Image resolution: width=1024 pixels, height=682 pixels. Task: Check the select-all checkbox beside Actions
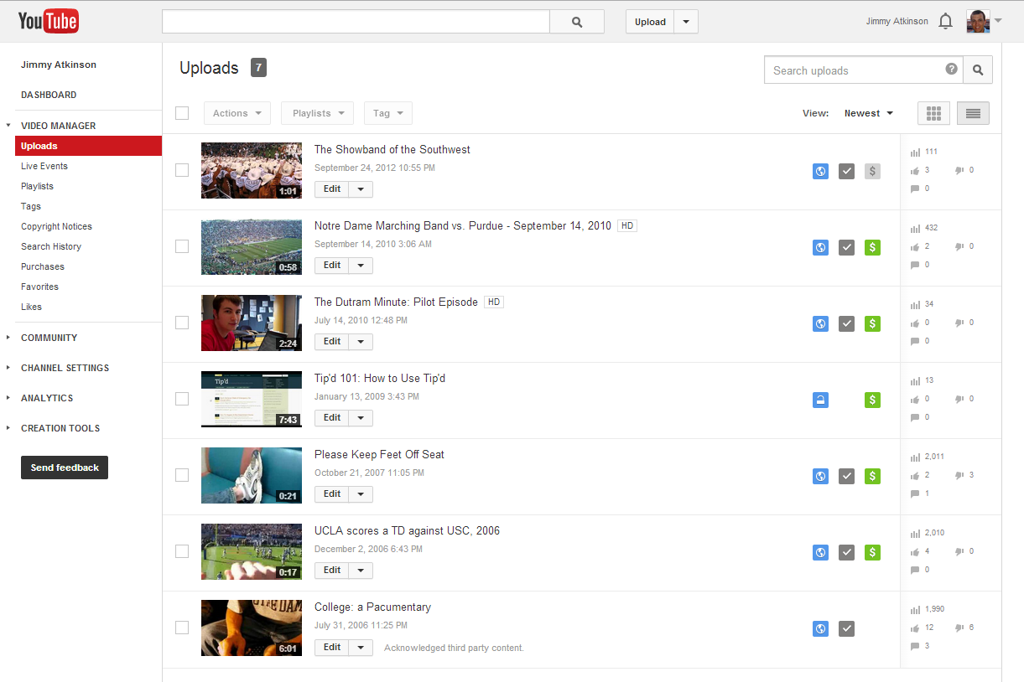(x=182, y=113)
